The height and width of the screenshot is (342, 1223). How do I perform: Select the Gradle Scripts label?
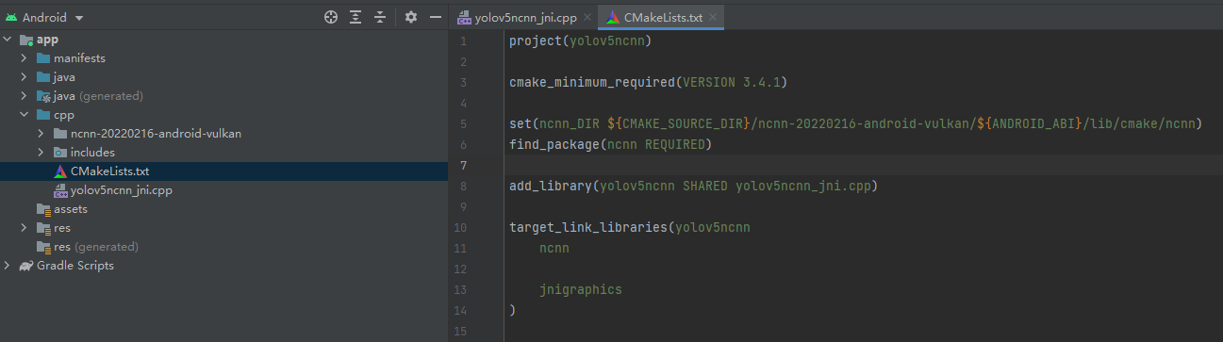point(75,266)
